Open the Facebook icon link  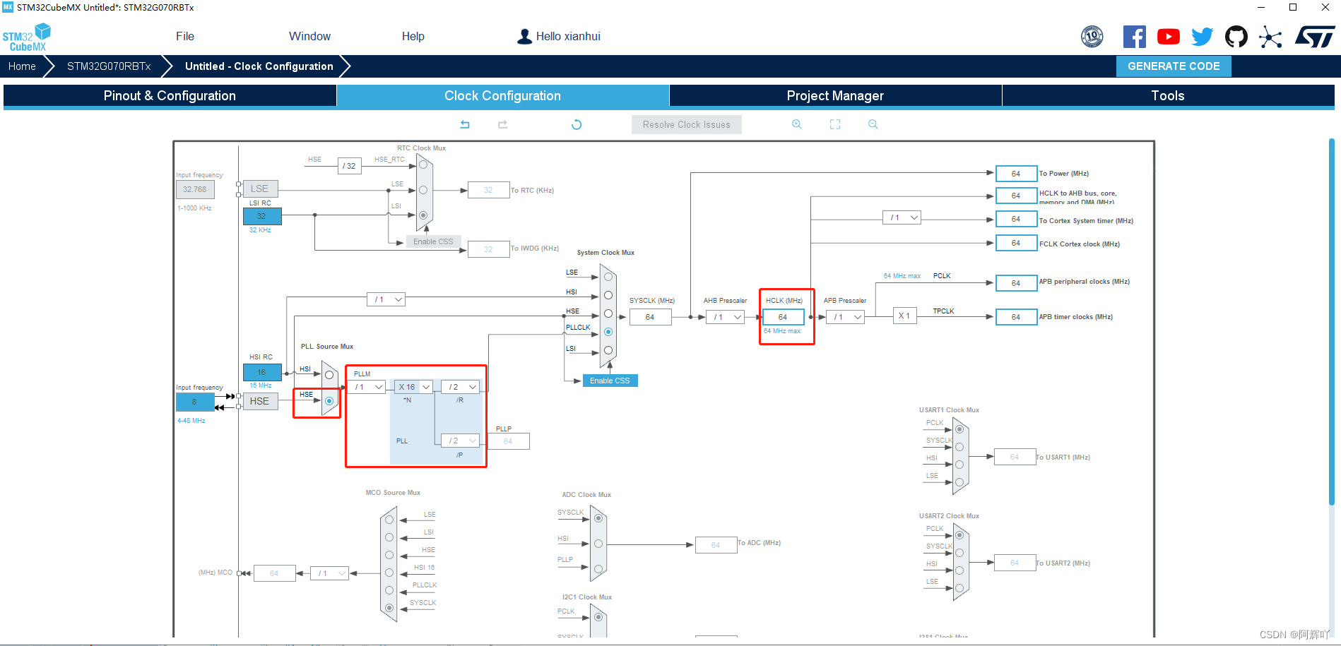tap(1135, 37)
